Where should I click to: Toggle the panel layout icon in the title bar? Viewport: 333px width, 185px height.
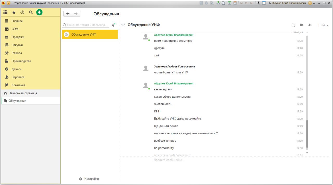pos(264,3)
